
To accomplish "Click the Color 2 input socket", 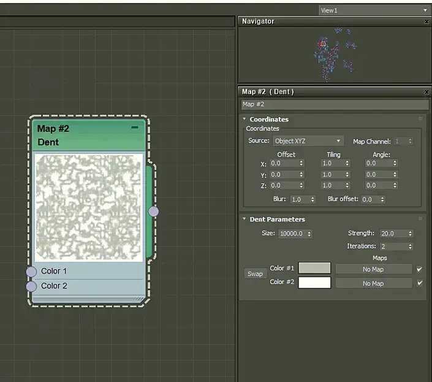I will pyautogui.click(x=31, y=286).
